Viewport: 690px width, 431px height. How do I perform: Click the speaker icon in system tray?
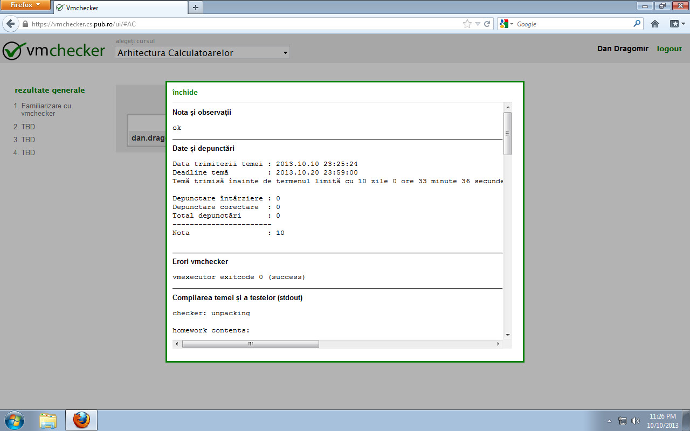[635, 420]
